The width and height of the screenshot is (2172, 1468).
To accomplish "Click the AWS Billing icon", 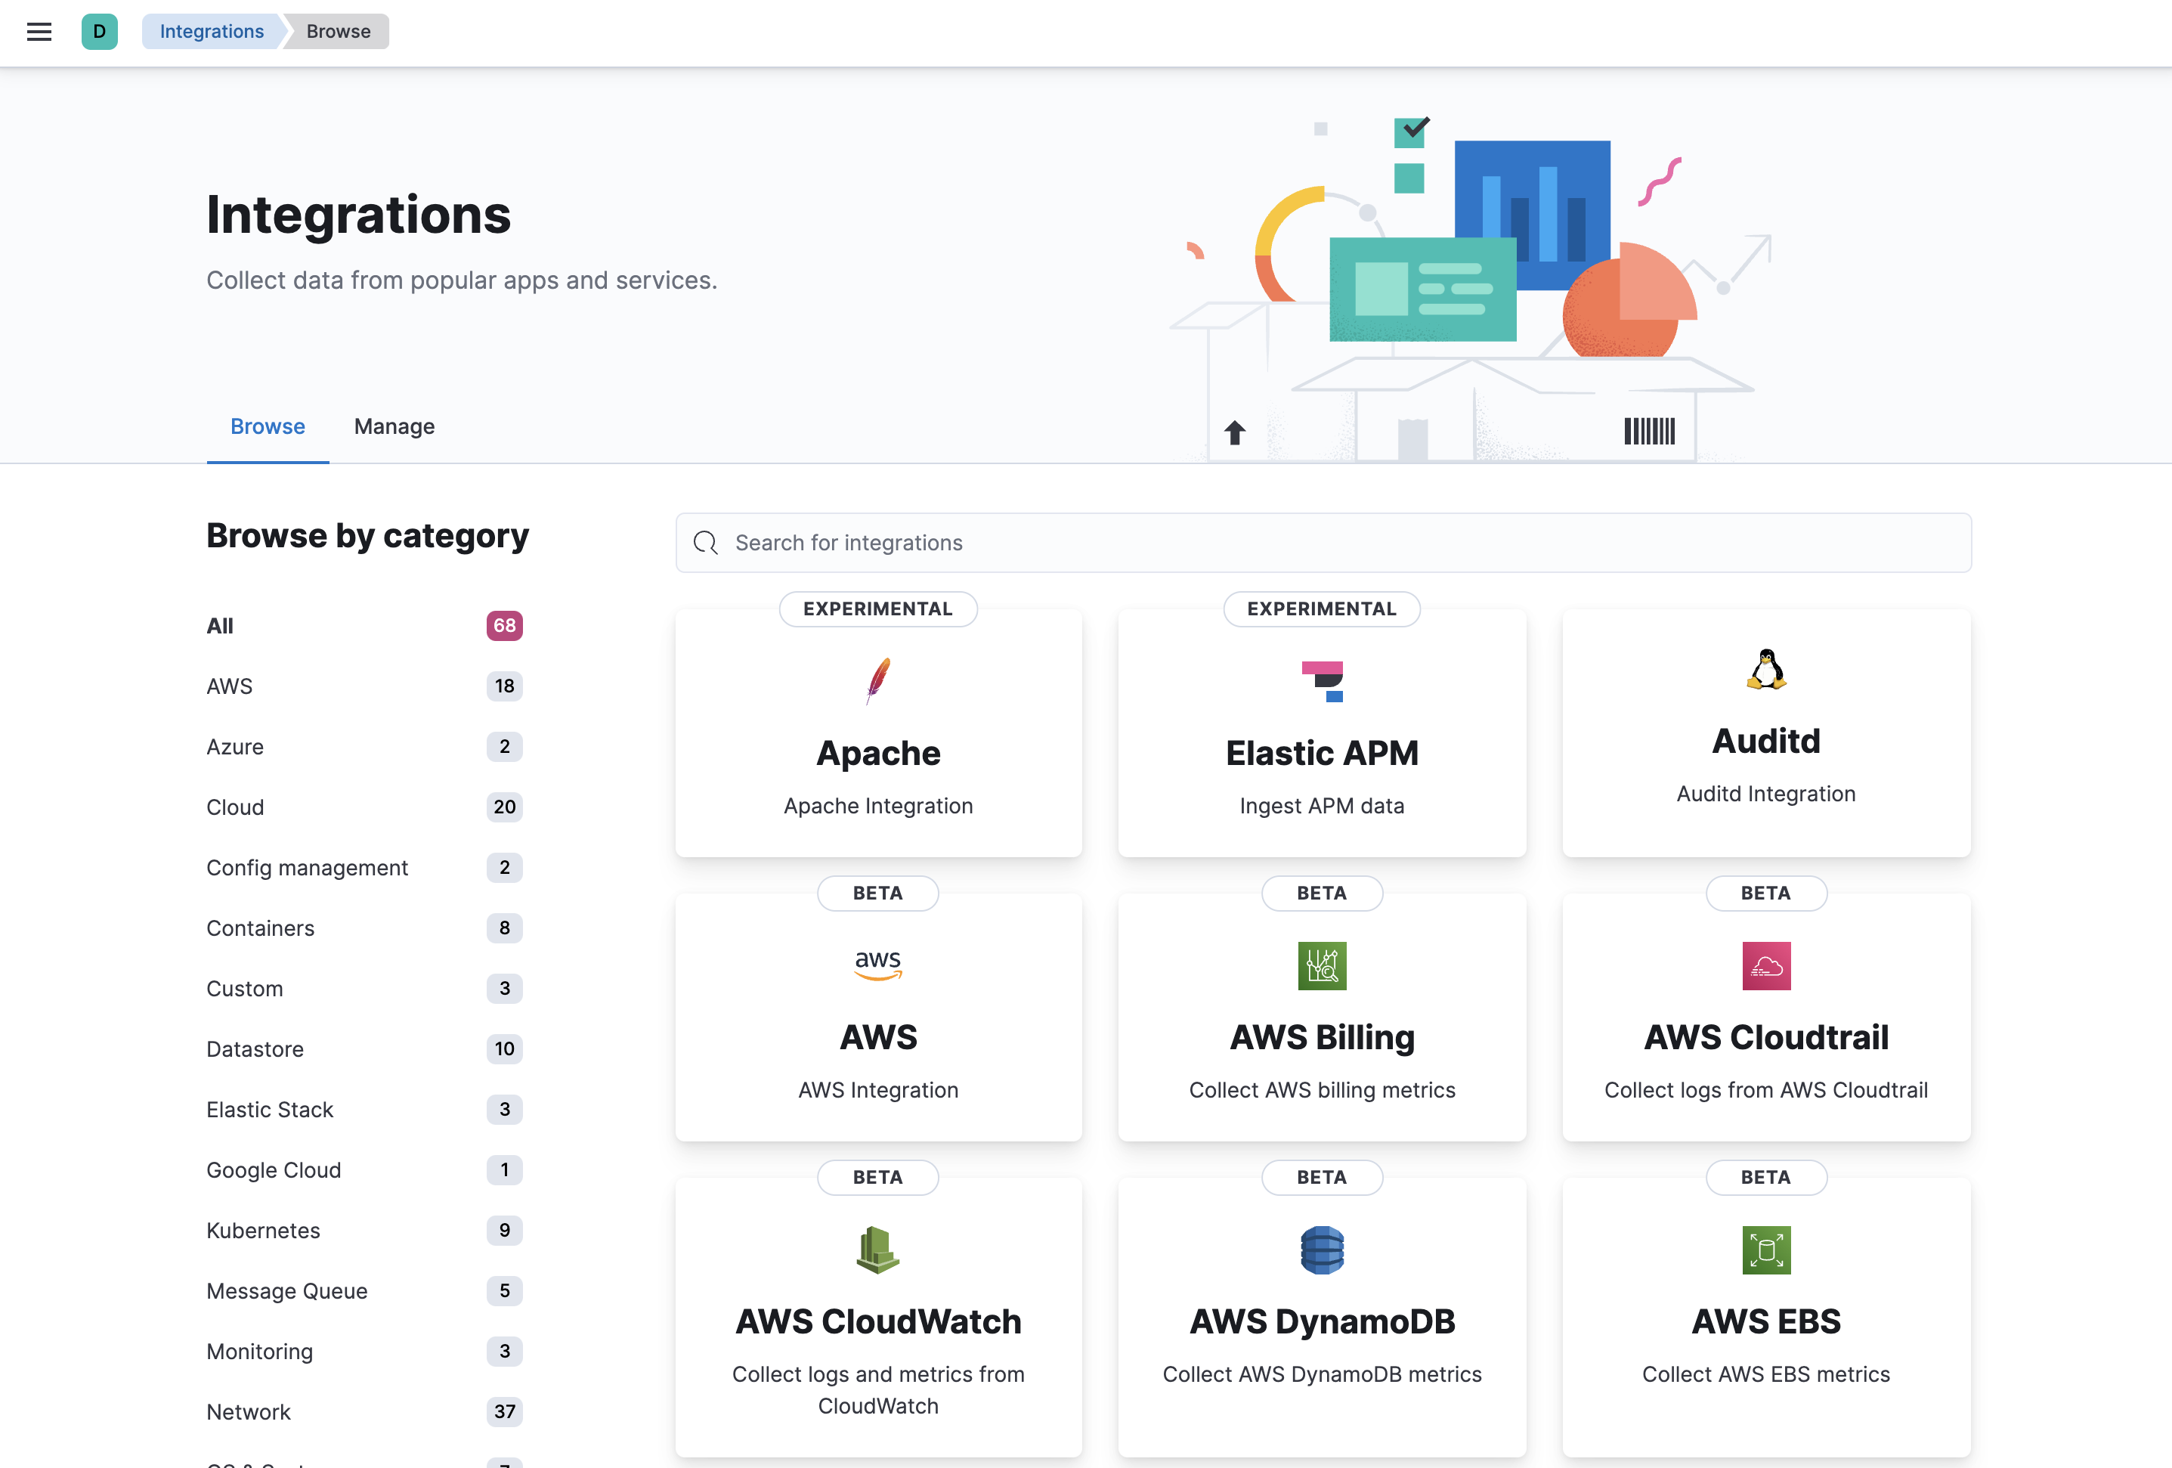I will click(x=1322, y=963).
